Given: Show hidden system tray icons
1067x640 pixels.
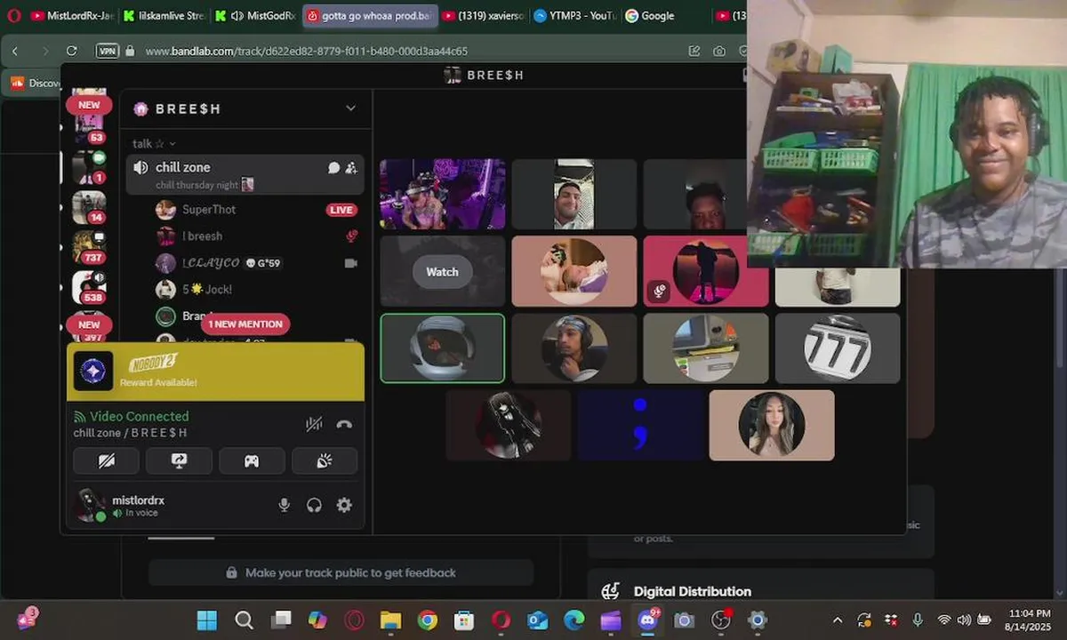Looking at the screenshot, I should 838,620.
